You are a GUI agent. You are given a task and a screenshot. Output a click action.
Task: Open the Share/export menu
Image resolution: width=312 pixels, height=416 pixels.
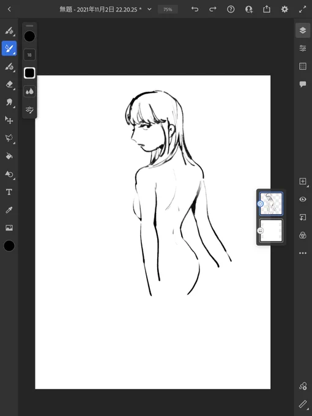[267, 9]
